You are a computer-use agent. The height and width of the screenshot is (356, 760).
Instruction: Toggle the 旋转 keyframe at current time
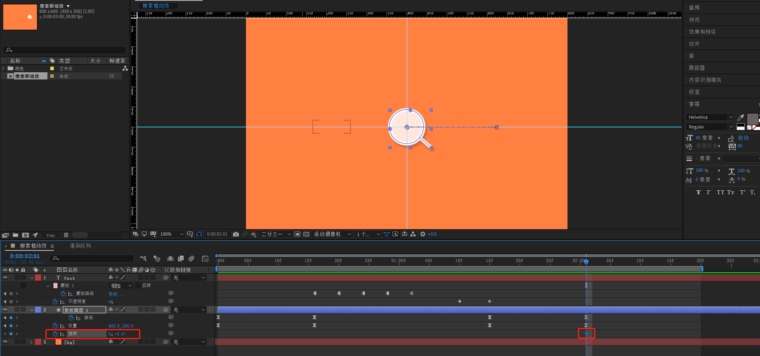[11, 334]
